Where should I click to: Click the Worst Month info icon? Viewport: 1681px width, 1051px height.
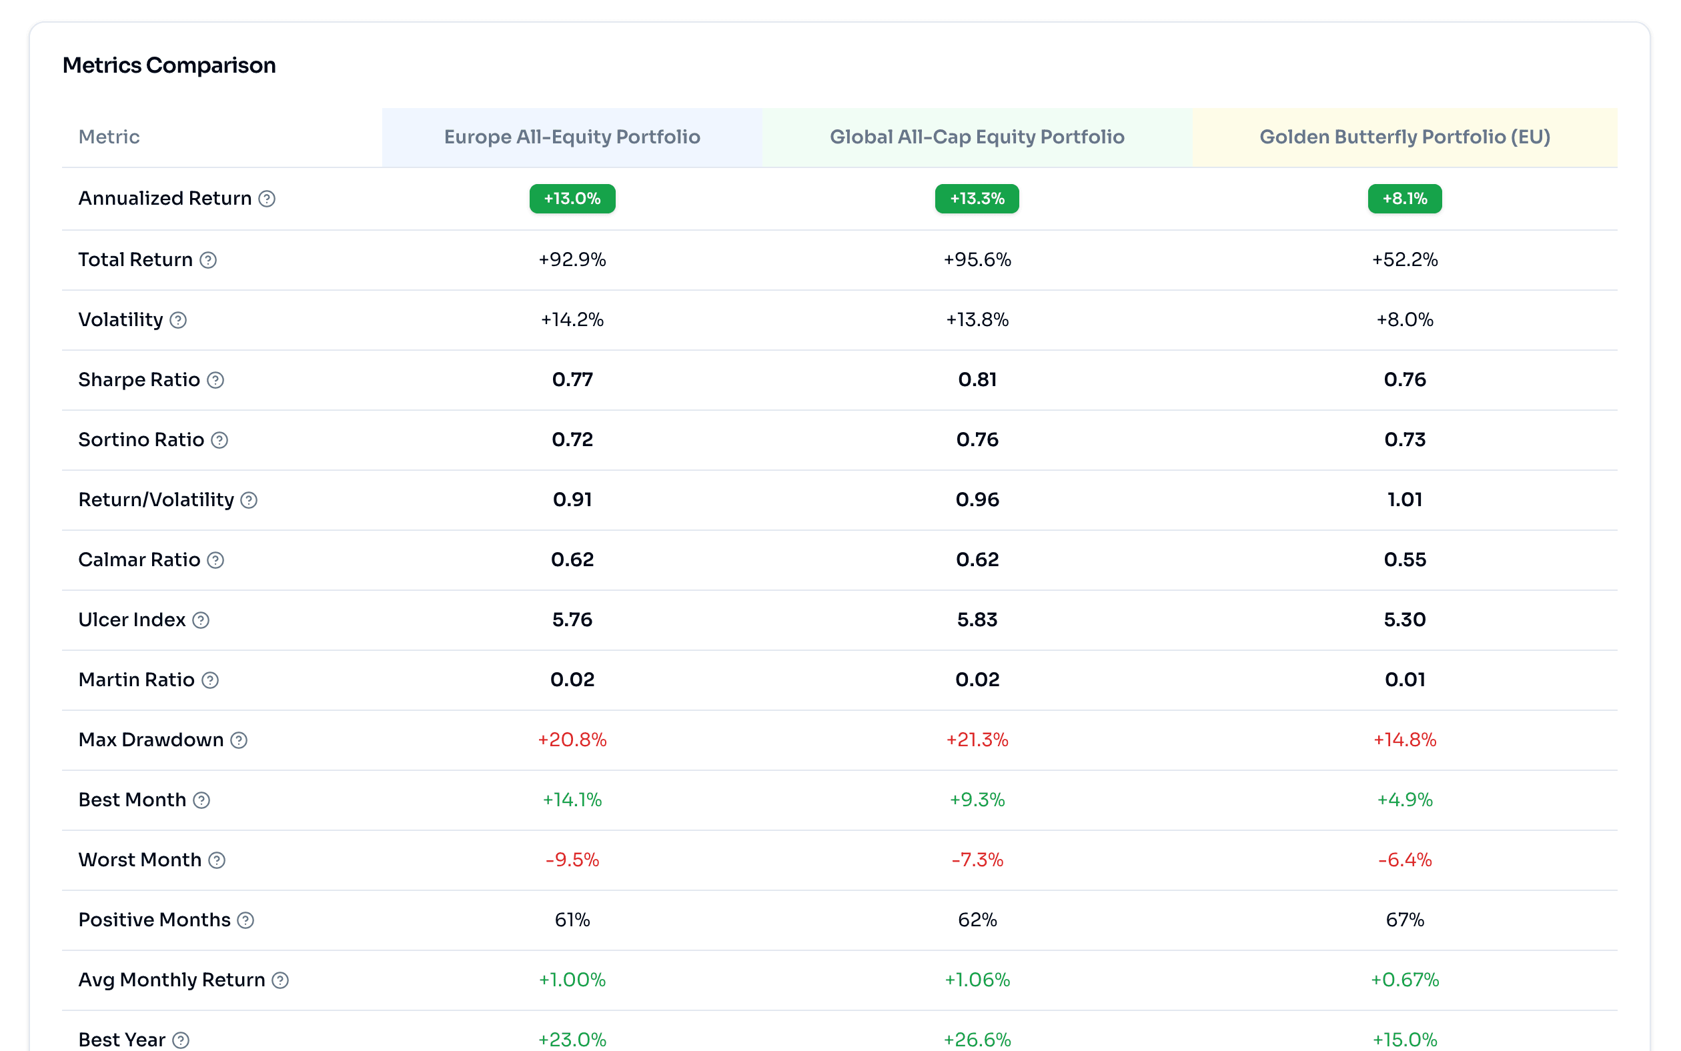(x=215, y=860)
